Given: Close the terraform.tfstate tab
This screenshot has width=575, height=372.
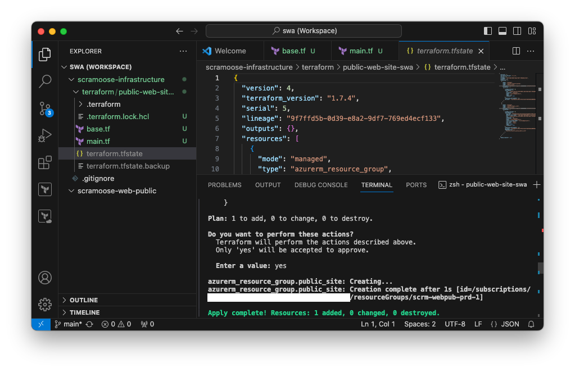Looking at the screenshot, I should (481, 51).
